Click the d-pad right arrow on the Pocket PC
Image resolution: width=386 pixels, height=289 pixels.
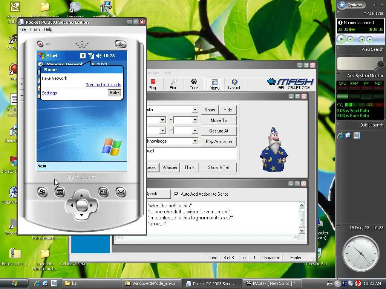(91, 205)
